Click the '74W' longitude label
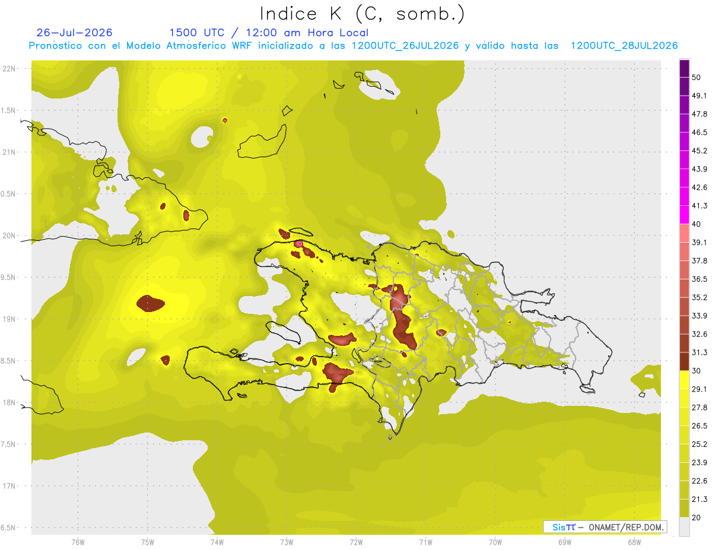This screenshot has height=550, width=712. pyautogui.click(x=217, y=542)
